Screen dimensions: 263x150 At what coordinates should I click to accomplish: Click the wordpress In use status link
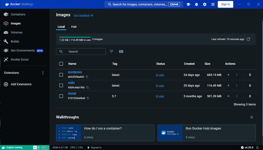click(160, 75)
